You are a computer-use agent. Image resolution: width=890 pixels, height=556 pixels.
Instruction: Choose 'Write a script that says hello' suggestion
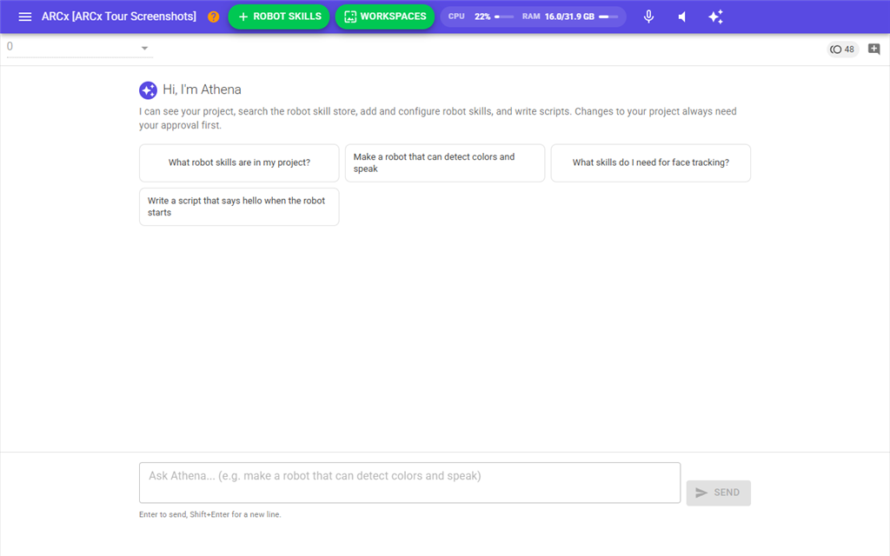(x=239, y=207)
